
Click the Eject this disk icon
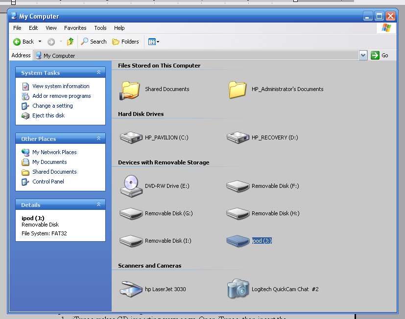25,116
